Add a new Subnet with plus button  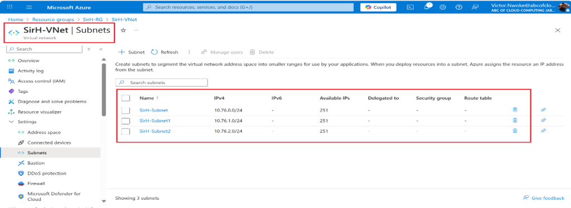pyautogui.click(x=132, y=52)
